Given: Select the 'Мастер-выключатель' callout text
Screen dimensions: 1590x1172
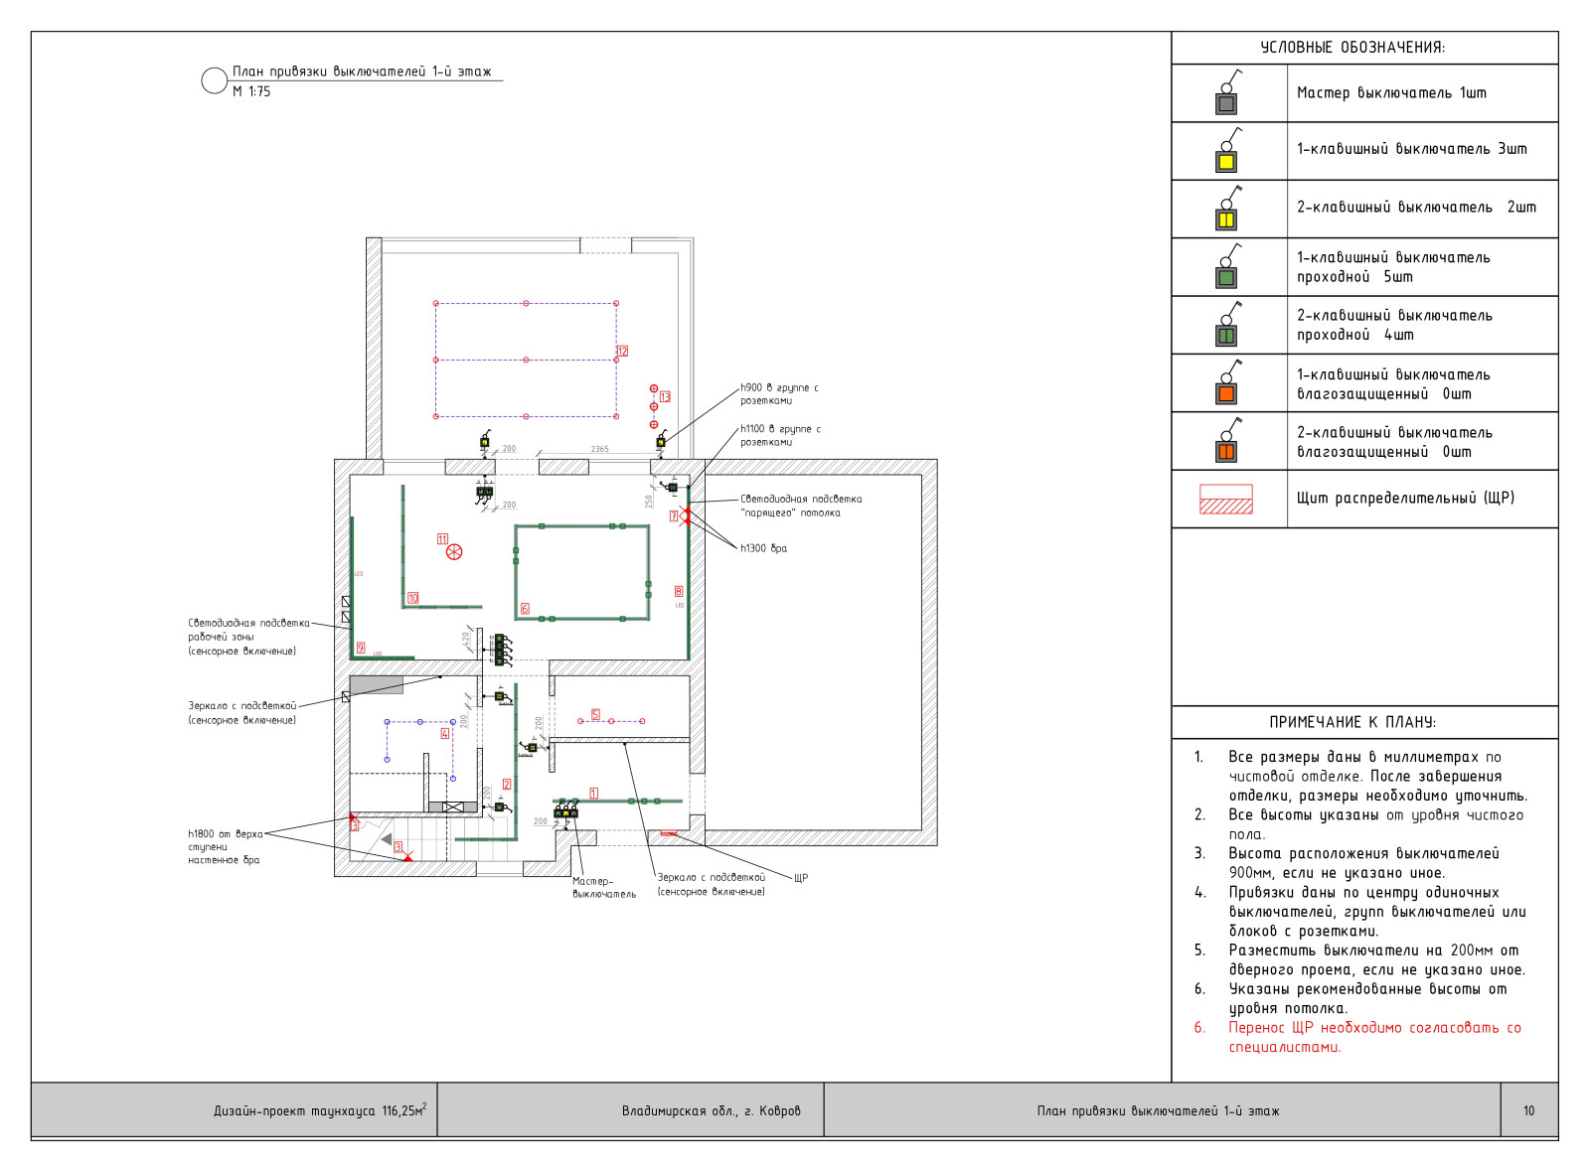Looking at the screenshot, I should click(603, 888).
